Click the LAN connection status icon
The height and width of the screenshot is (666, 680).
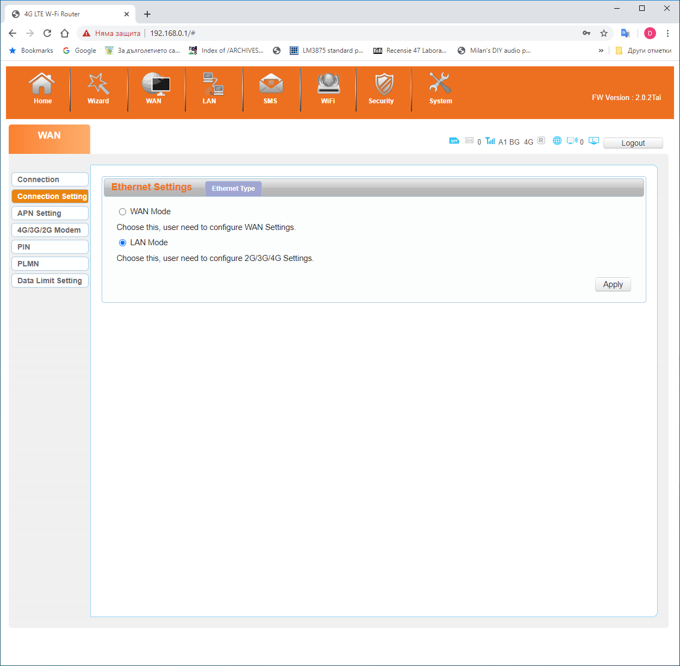click(594, 141)
